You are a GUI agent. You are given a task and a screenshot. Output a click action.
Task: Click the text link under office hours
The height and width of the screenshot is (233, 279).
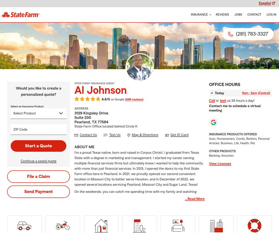tap(223, 101)
